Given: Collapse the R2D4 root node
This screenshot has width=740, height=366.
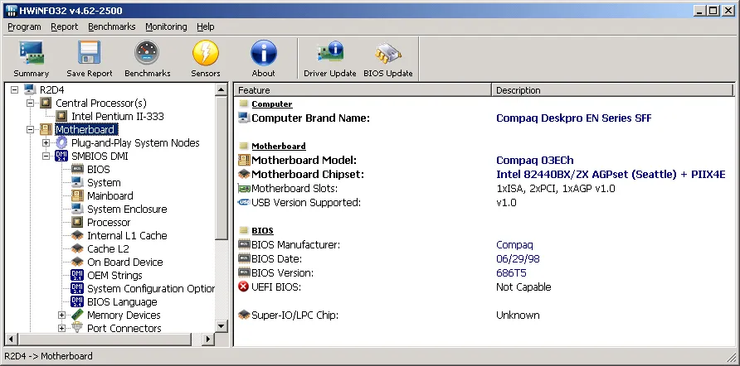Looking at the screenshot, I should tap(14, 89).
